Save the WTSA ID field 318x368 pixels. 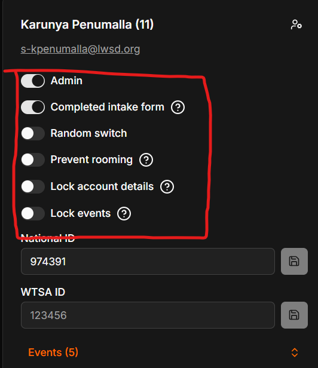pyautogui.click(x=294, y=315)
